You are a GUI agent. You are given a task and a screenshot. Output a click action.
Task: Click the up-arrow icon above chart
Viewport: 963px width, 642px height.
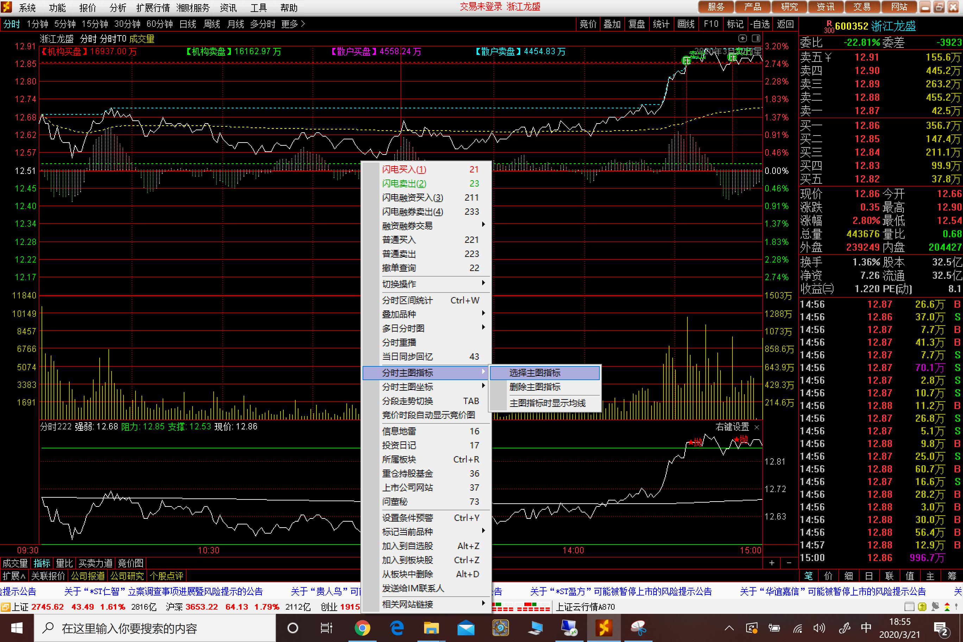point(742,38)
